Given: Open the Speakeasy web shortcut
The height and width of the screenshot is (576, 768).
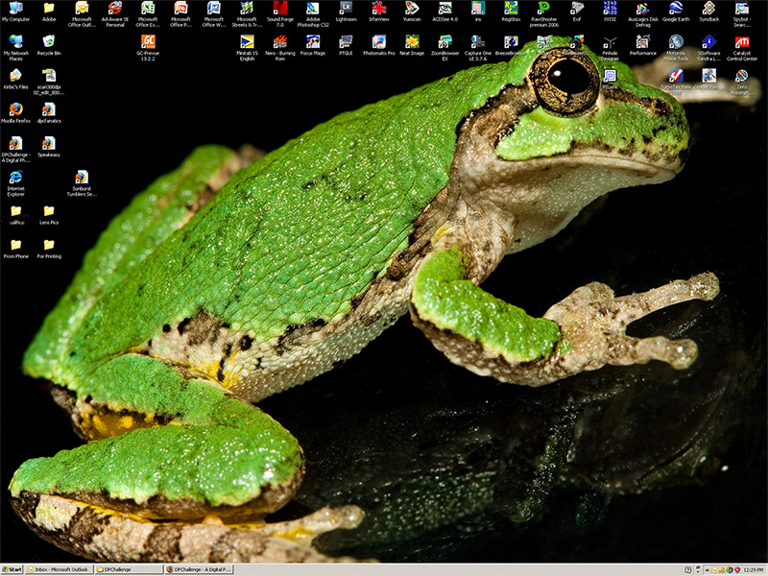Looking at the screenshot, I should coord(49,147).
